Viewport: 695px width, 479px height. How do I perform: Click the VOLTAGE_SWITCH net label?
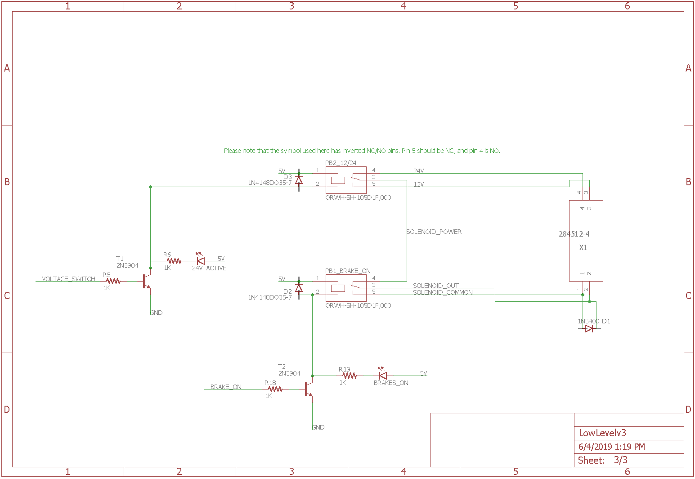click(x=69, y=279)
